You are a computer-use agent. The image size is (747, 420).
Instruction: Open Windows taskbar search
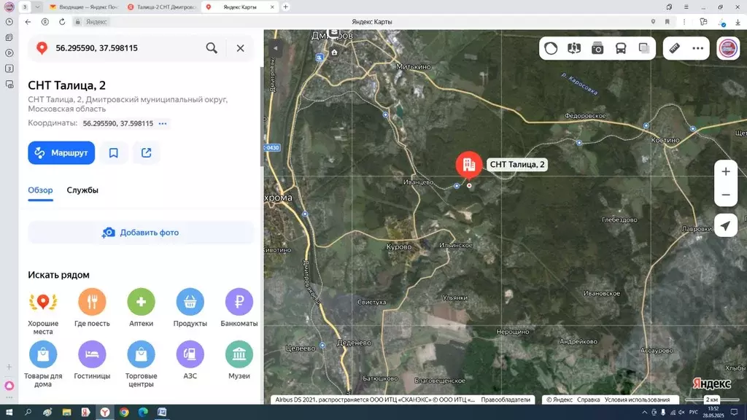pos(28,413)
